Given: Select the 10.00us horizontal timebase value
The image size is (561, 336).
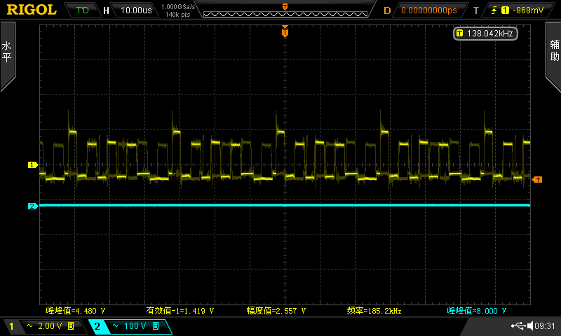Looking at the screenshot, I should click(136, 10).
